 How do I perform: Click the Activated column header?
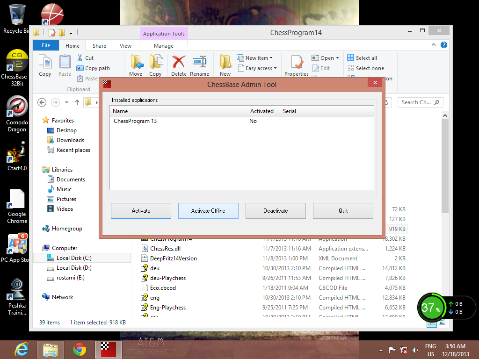tap(262, 111)
